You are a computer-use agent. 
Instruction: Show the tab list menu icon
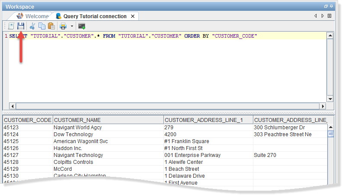pos(329,16)
